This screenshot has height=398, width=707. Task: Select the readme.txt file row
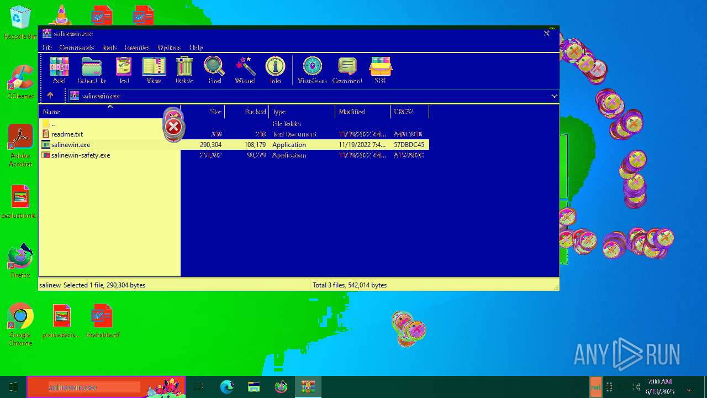click(x=234, y=134)
